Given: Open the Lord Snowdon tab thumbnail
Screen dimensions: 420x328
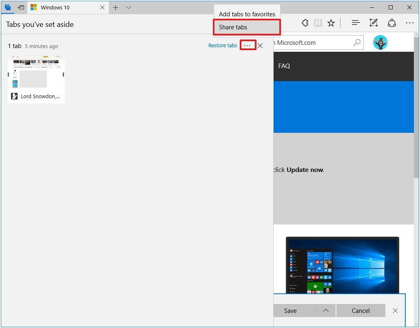Looking at the screenshot, I should (x=36, y=77).
